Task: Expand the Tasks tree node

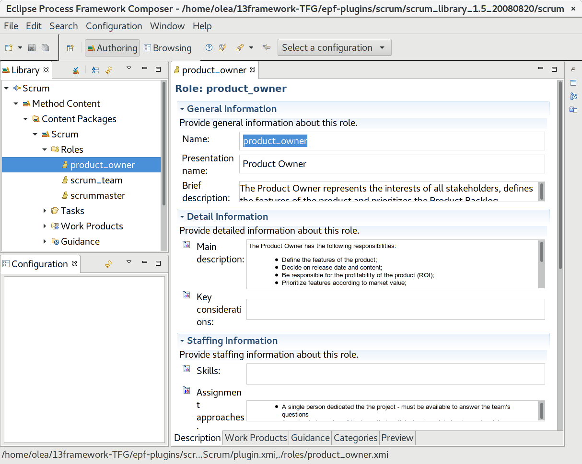Action: pos(45,211)
